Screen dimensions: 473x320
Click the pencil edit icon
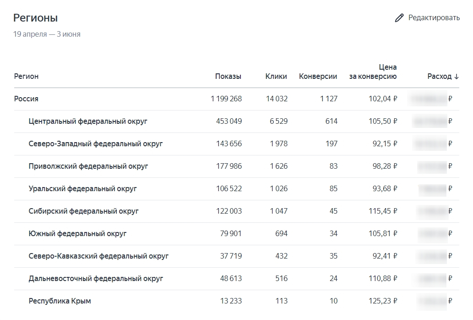pyautogui.click(x=399, y=18)
